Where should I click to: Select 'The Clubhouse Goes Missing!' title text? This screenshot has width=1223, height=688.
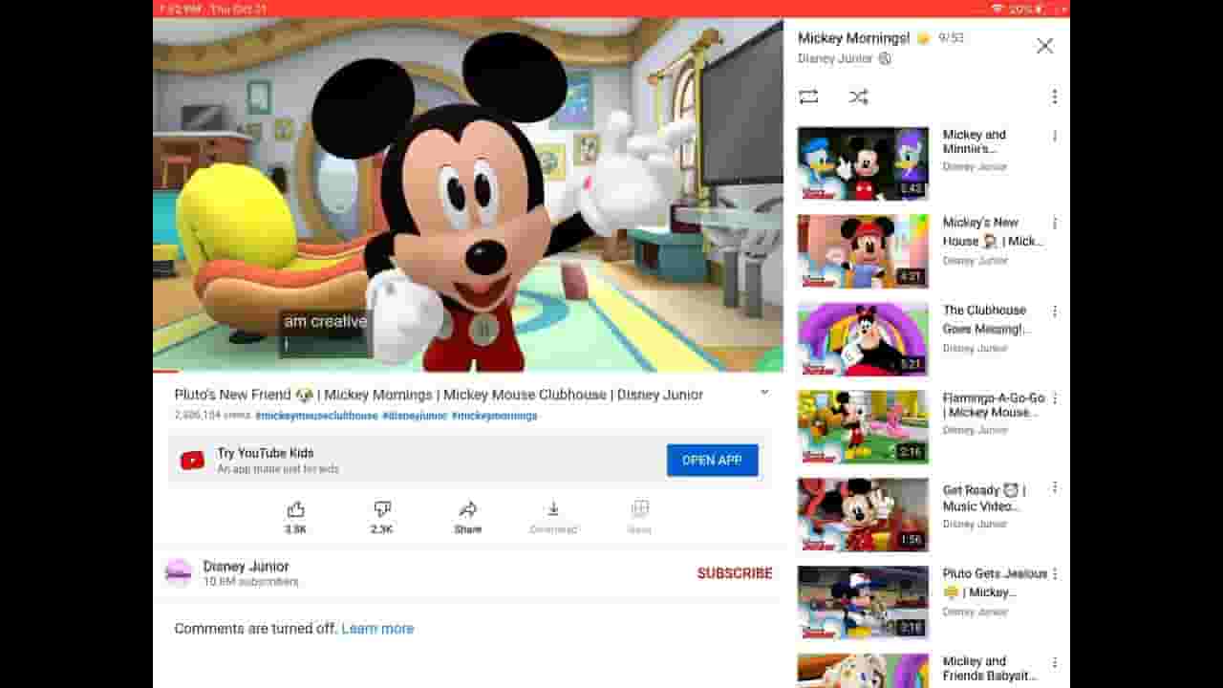tap(987, 319)
